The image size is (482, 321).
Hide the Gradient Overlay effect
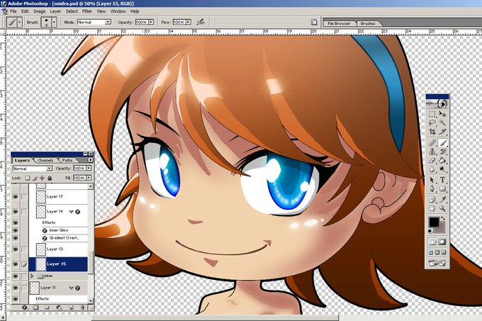tap(16, 238)
